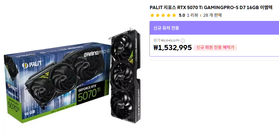Click the GEFORCE RTX 5070 Ti box label
Viewport: 279px width, 137px height.
(x=89, y=93)
